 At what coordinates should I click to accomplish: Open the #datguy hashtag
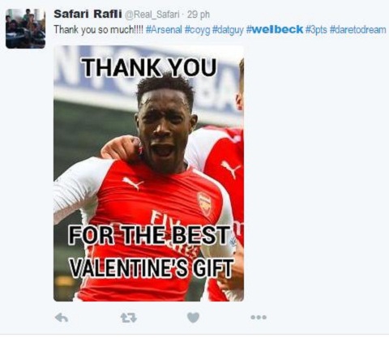click(228, 30)
